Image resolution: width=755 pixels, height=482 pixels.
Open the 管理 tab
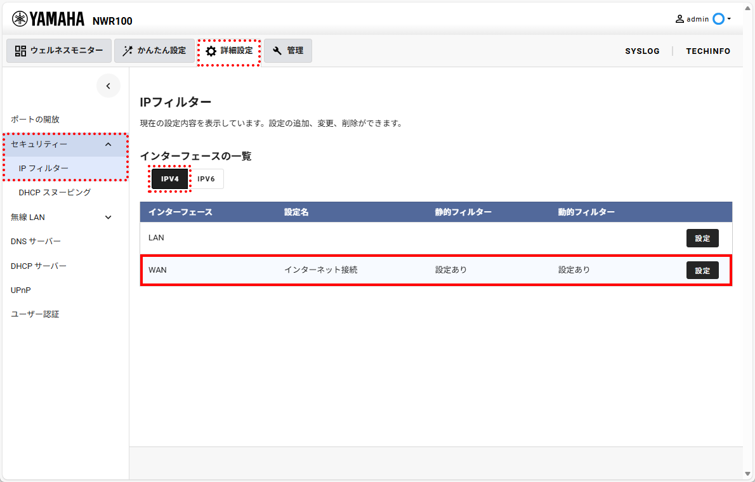[288, 51]
